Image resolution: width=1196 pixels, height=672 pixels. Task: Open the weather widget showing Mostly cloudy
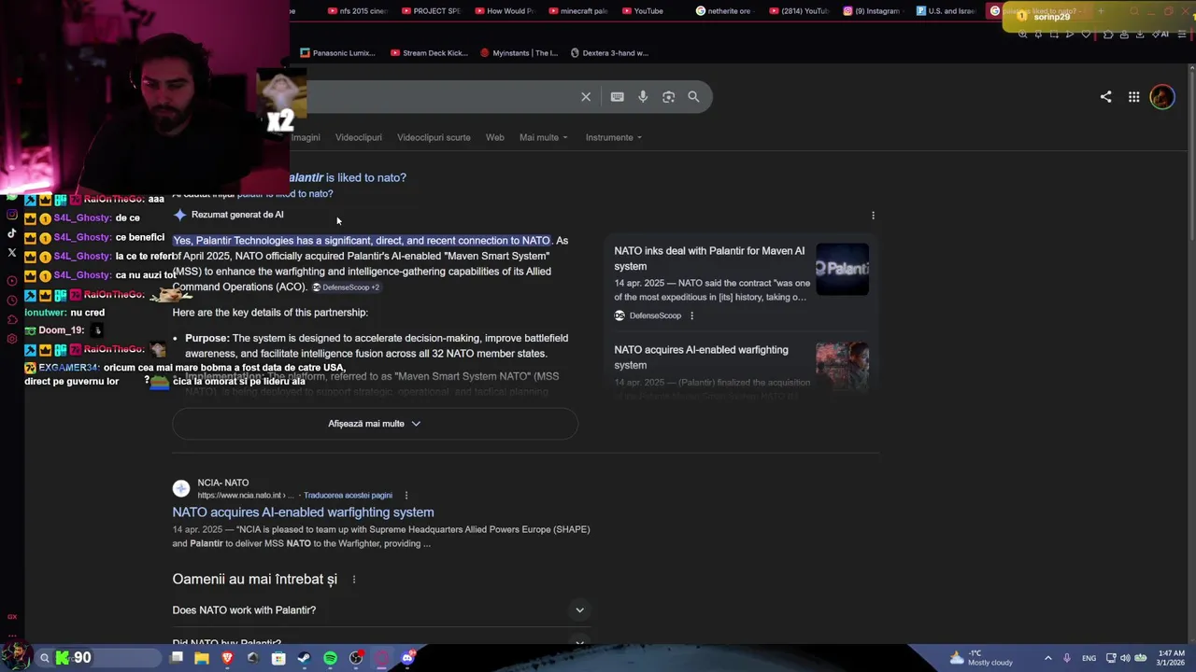point(981,658)
